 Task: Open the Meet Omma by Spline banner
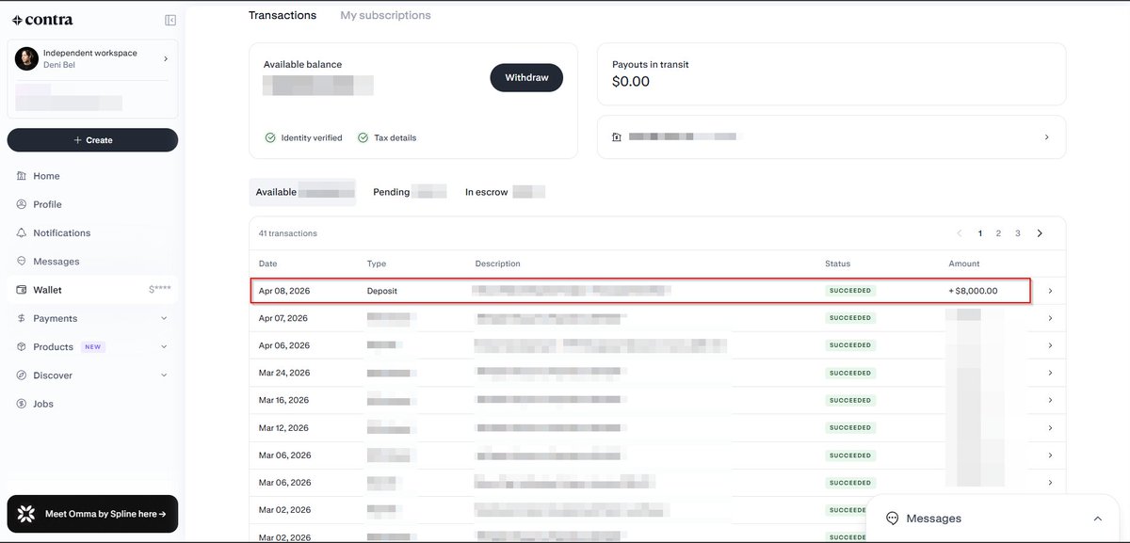(x=92, y=514)
